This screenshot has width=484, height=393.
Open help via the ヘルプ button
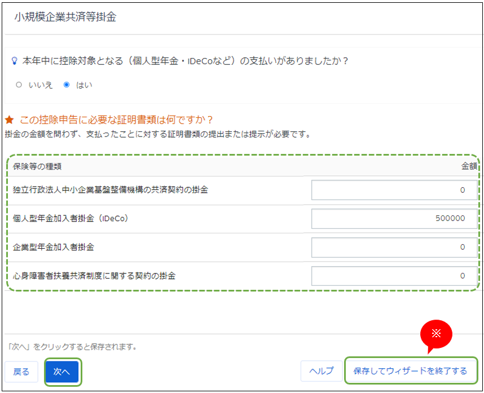click(322, 371)
